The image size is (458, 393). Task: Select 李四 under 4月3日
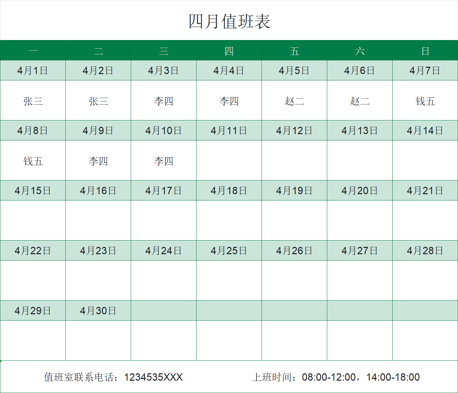[163, 101]
